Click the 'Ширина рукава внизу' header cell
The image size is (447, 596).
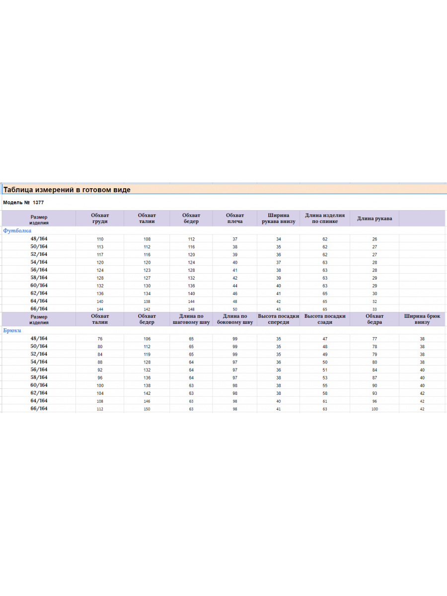[279, 218]
